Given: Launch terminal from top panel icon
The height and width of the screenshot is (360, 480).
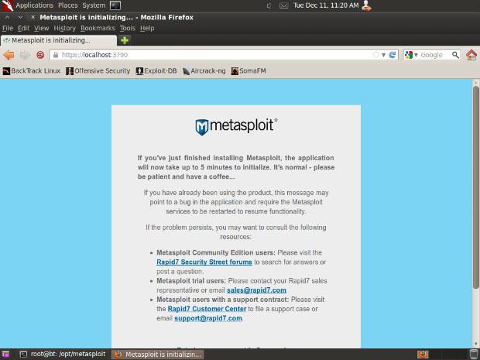Looking at the screenshot, I should (x=115, y=5).
